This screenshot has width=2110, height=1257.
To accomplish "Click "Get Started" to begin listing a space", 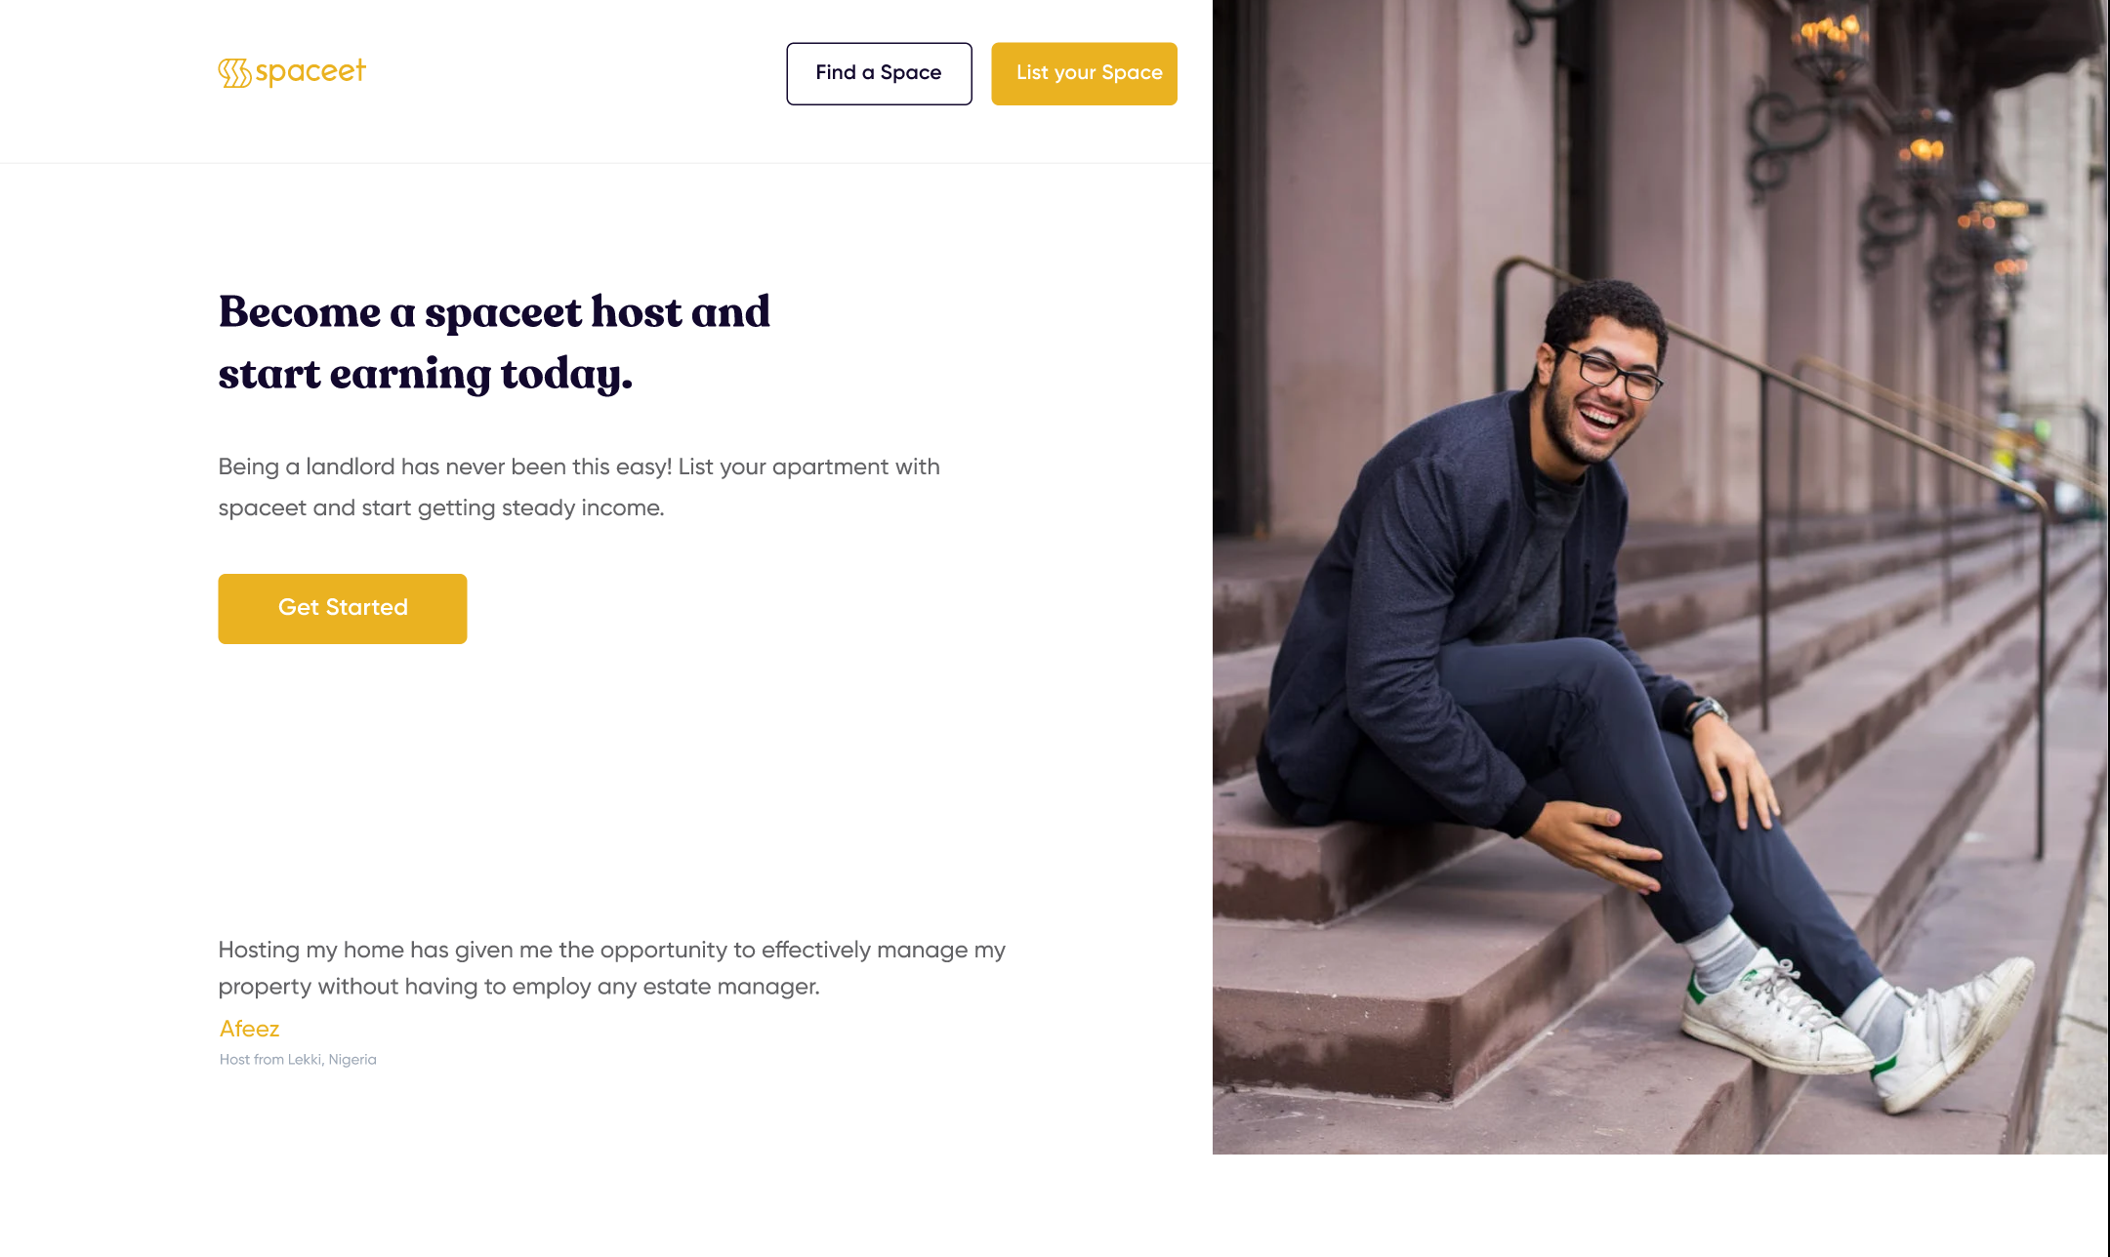I will click(342, 608).
